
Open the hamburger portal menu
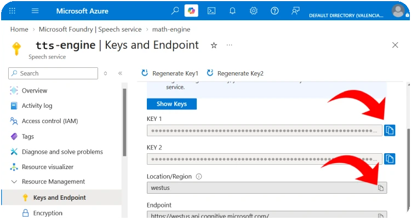tap(35, 11)
